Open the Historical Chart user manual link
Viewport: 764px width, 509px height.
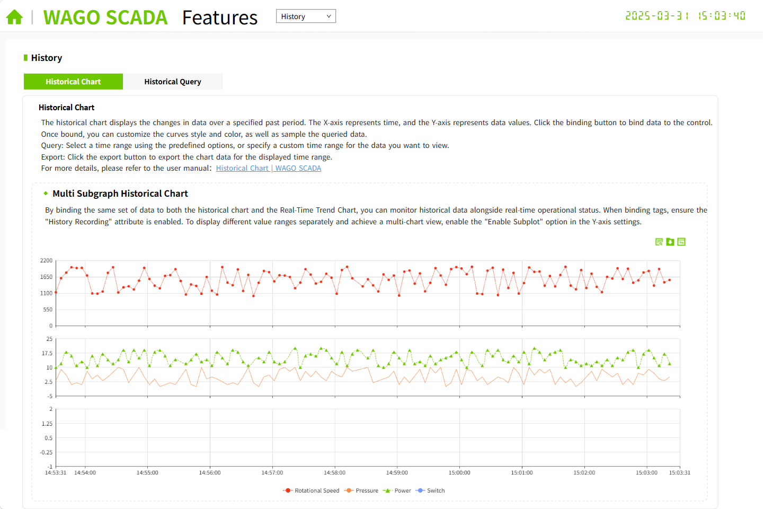pyautogui.click(x=268, y=168)
